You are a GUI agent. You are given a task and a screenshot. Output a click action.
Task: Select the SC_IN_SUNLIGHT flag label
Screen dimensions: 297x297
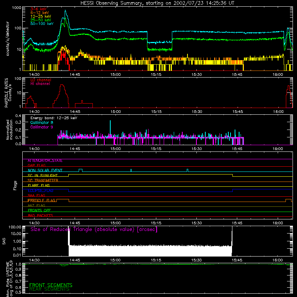click(x=43, y=175)
